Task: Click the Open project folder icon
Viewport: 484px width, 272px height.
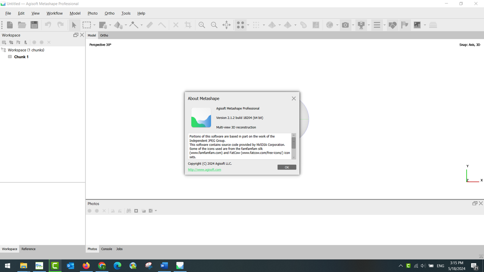Action: click(x=22, y=25)
